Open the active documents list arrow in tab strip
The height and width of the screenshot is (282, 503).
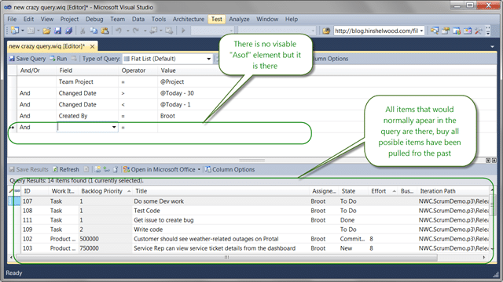point(492,47)
